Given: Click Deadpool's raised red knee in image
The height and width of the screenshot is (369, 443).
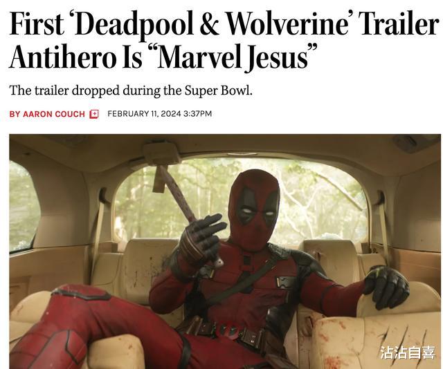Looking at the screenshot, I should [x=75, y=303].
